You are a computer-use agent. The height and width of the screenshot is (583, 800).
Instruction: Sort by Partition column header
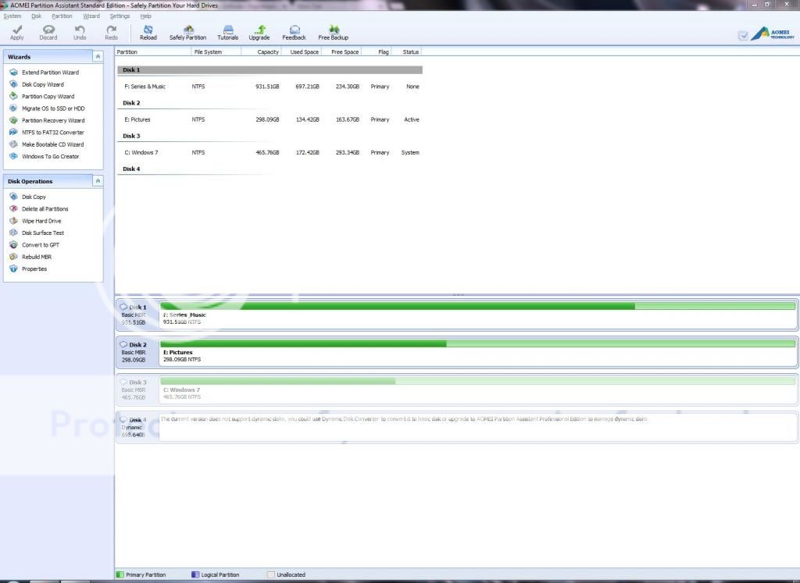(x=153, y=52)
